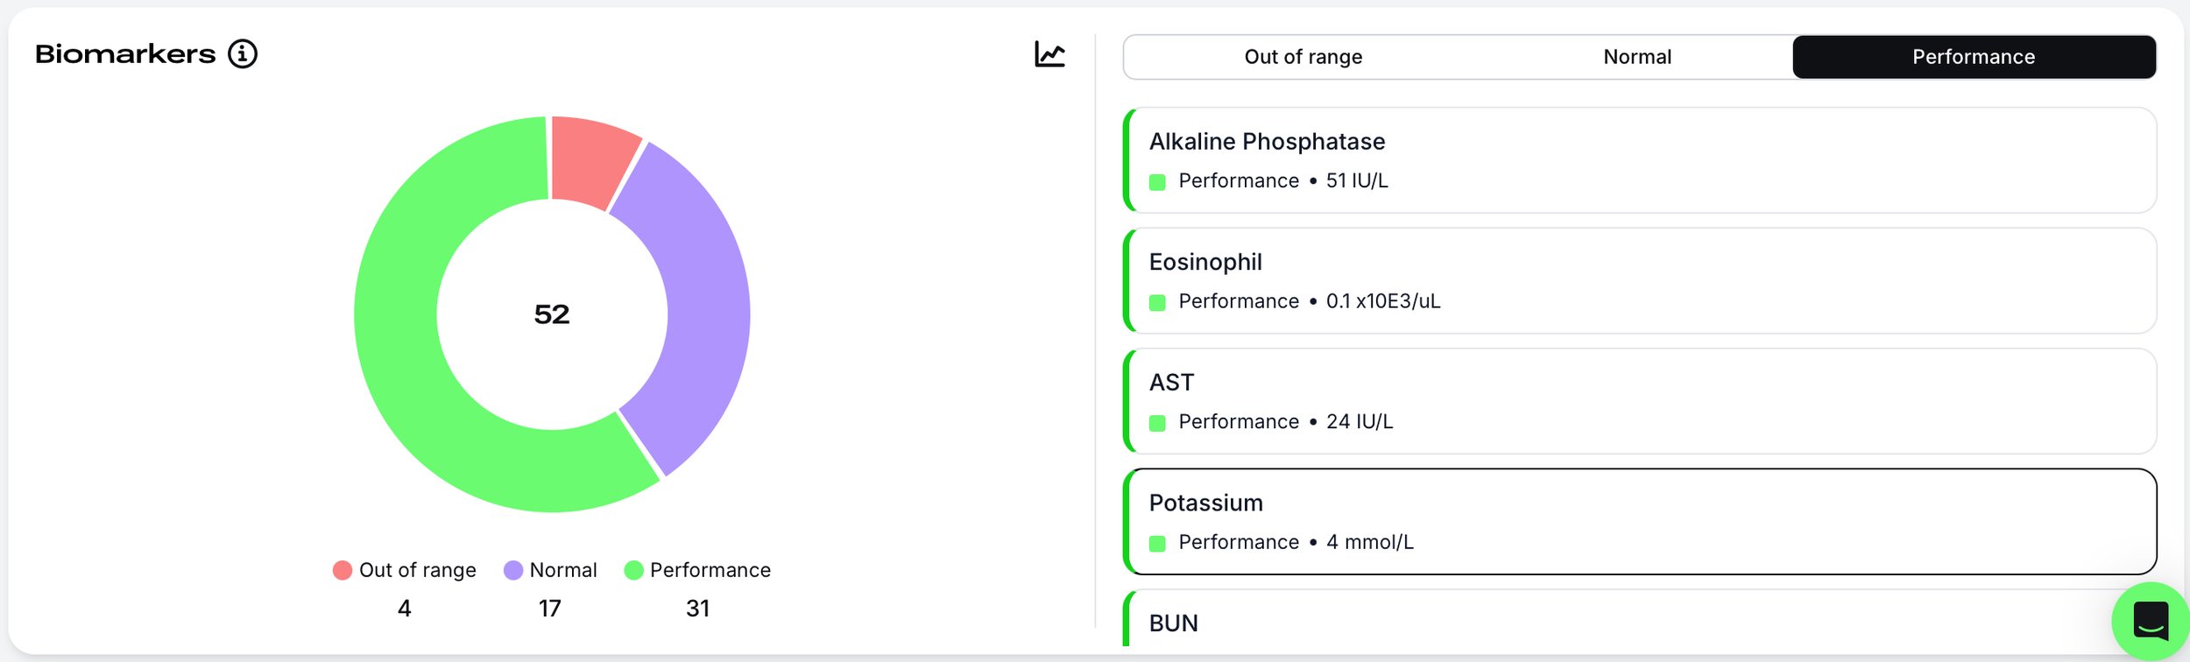Open the Eosinophil biomarker card
The width and height of the screenshot is (2190, 662).
pyautogui.click(x=1638, y=281)
